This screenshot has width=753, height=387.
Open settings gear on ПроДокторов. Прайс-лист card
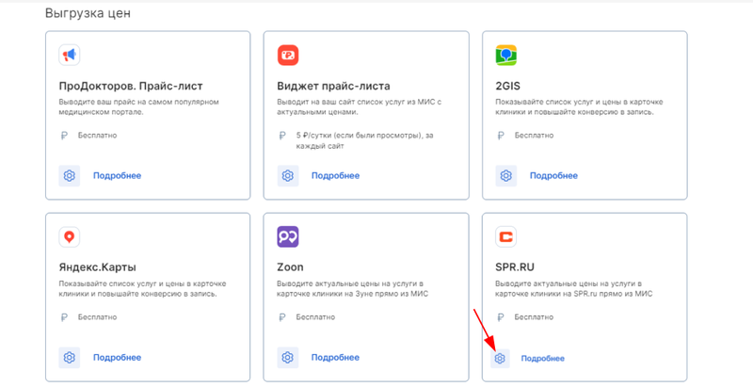point(69,176)
